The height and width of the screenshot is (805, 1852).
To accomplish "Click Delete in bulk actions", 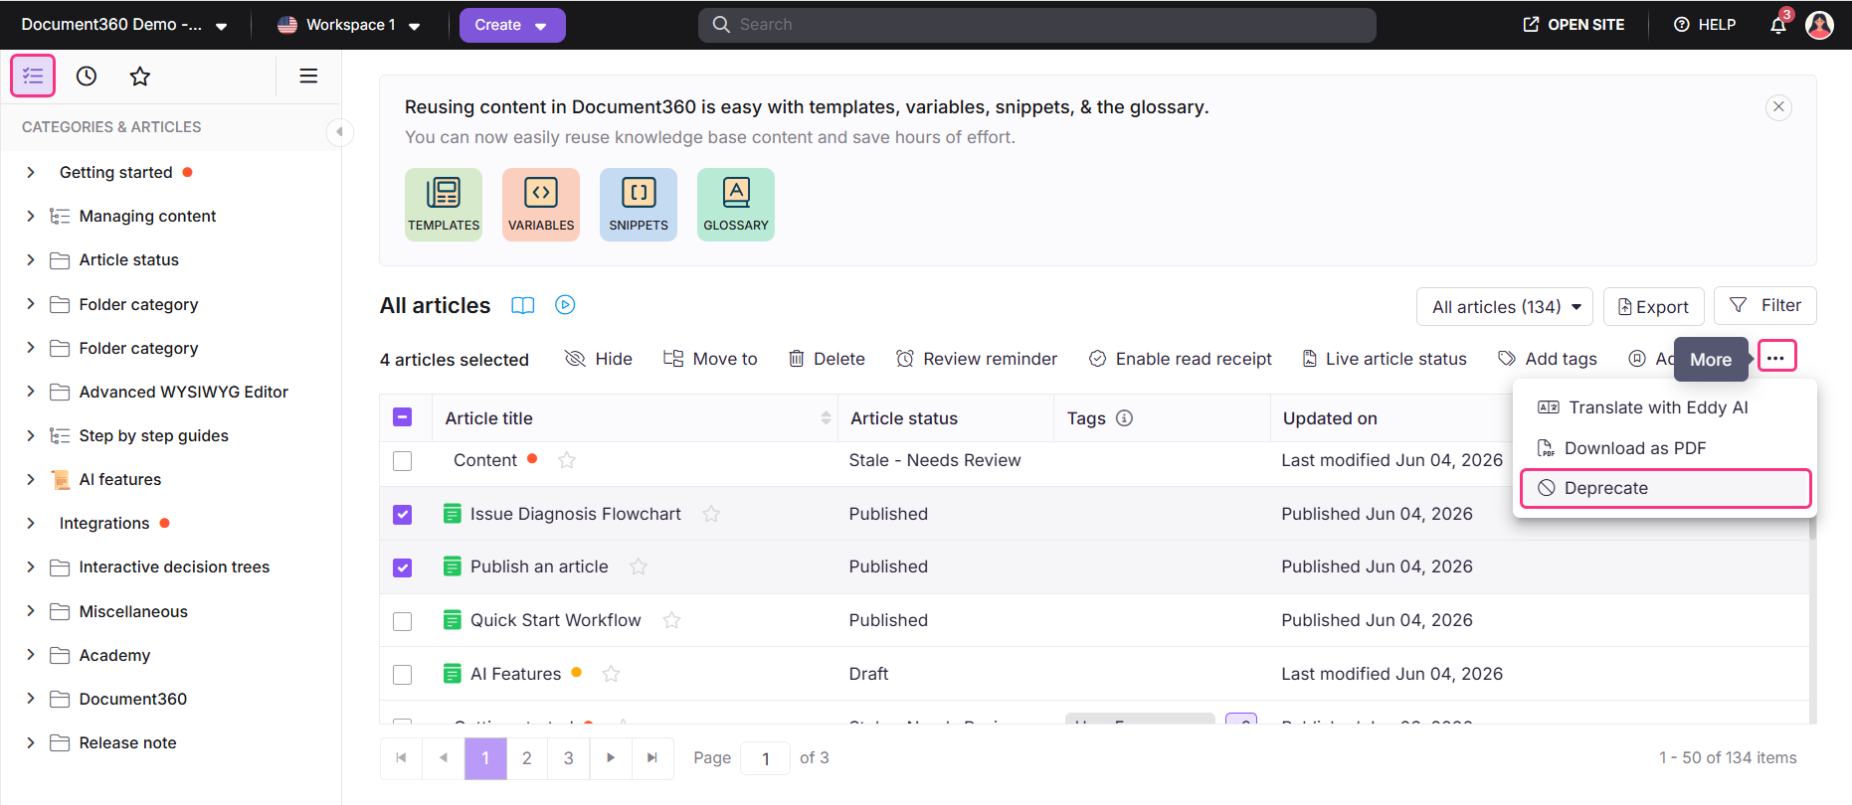I will (x=827, y=359).
